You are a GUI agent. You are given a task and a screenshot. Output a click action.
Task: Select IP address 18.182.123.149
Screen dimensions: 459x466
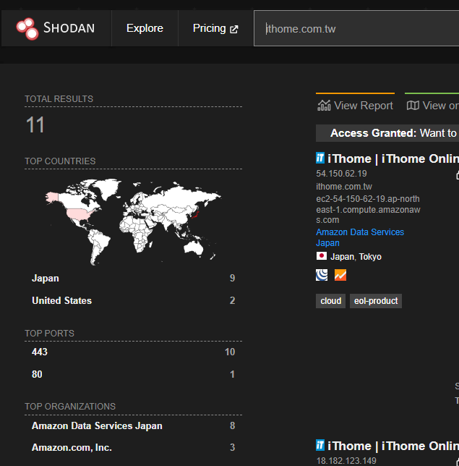click(x=346, y=461)
